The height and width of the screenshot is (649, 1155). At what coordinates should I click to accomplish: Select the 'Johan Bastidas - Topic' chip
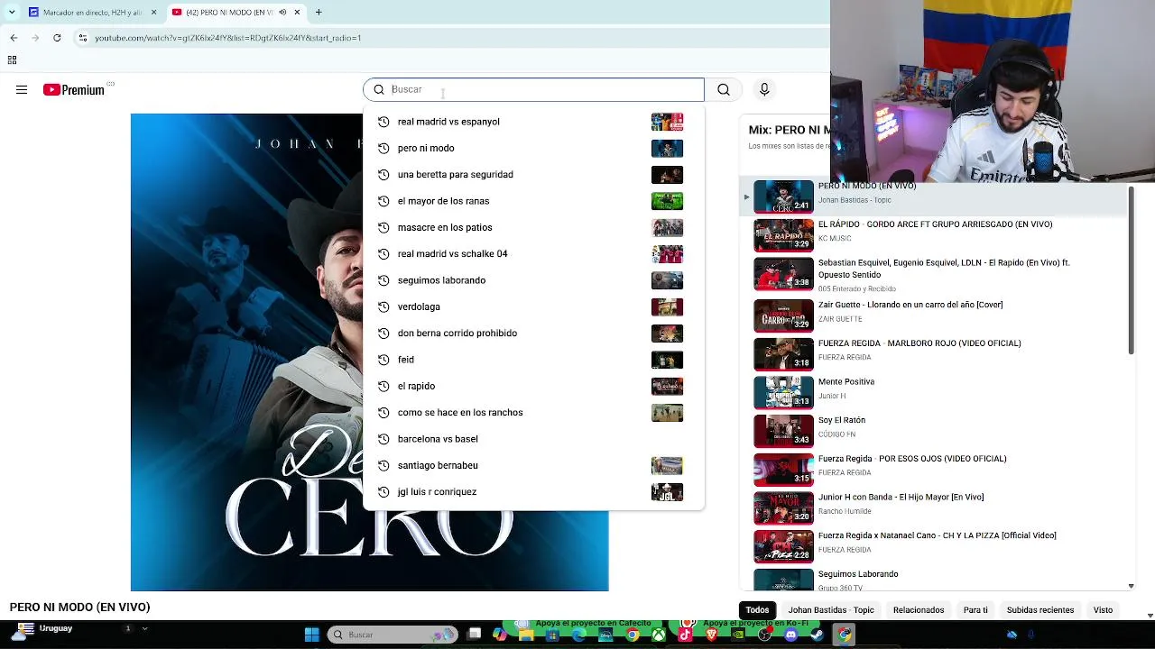[831, 610]
